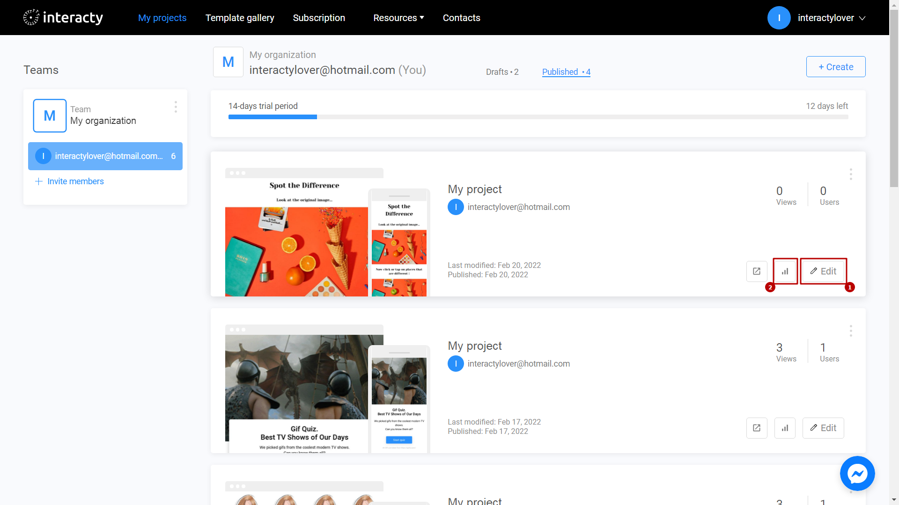Viewport: 899px width, 505px height.
Task: Open analytics icon on the second My project
Action: [785, 428]
